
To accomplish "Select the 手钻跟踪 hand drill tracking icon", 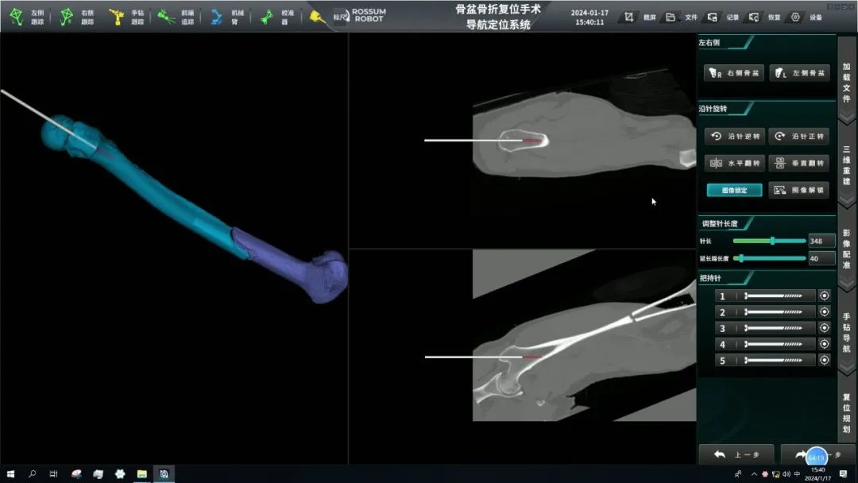I will click(117, 17).
